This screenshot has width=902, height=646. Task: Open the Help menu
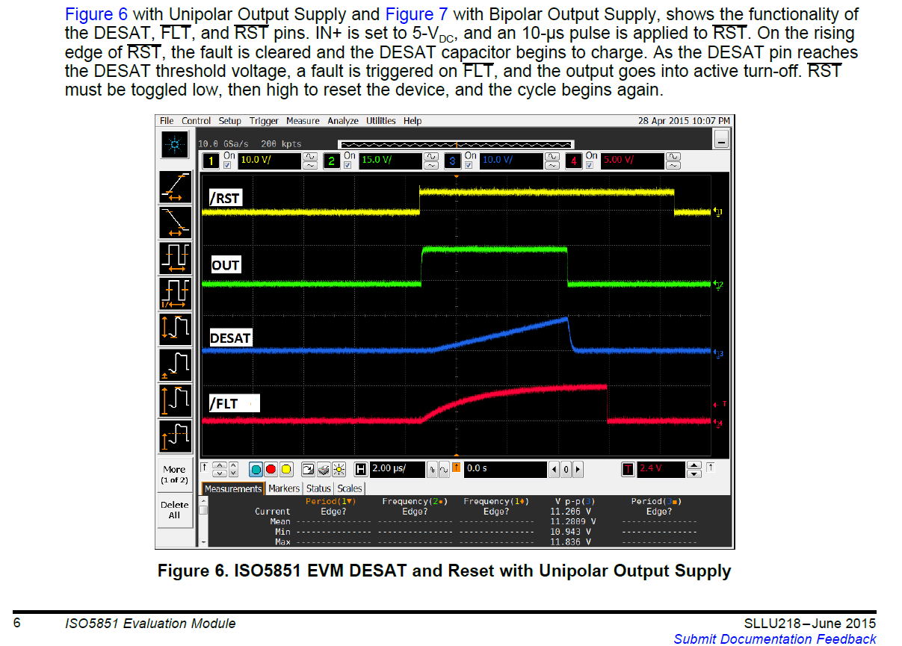413,121
